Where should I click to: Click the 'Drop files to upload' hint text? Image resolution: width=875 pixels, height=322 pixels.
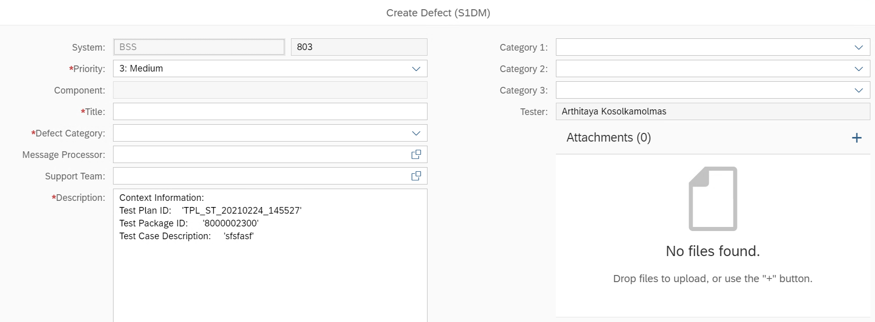(x=712, y=279)
